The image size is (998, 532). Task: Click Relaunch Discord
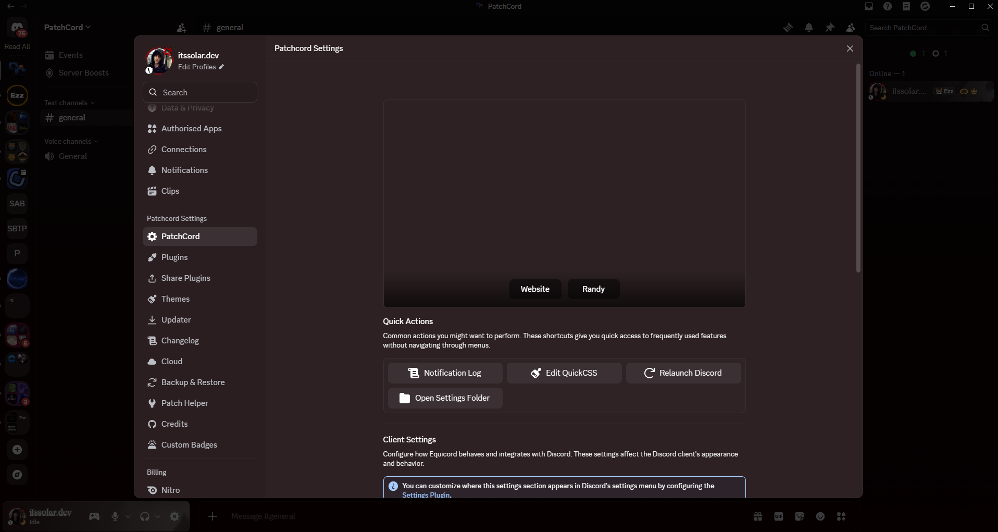(683, 373)
